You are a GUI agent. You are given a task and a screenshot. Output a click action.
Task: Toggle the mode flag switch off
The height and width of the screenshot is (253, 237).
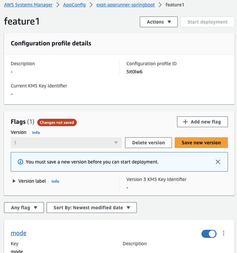209,233
